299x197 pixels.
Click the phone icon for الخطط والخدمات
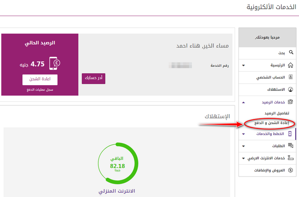(x=290, y=134)
